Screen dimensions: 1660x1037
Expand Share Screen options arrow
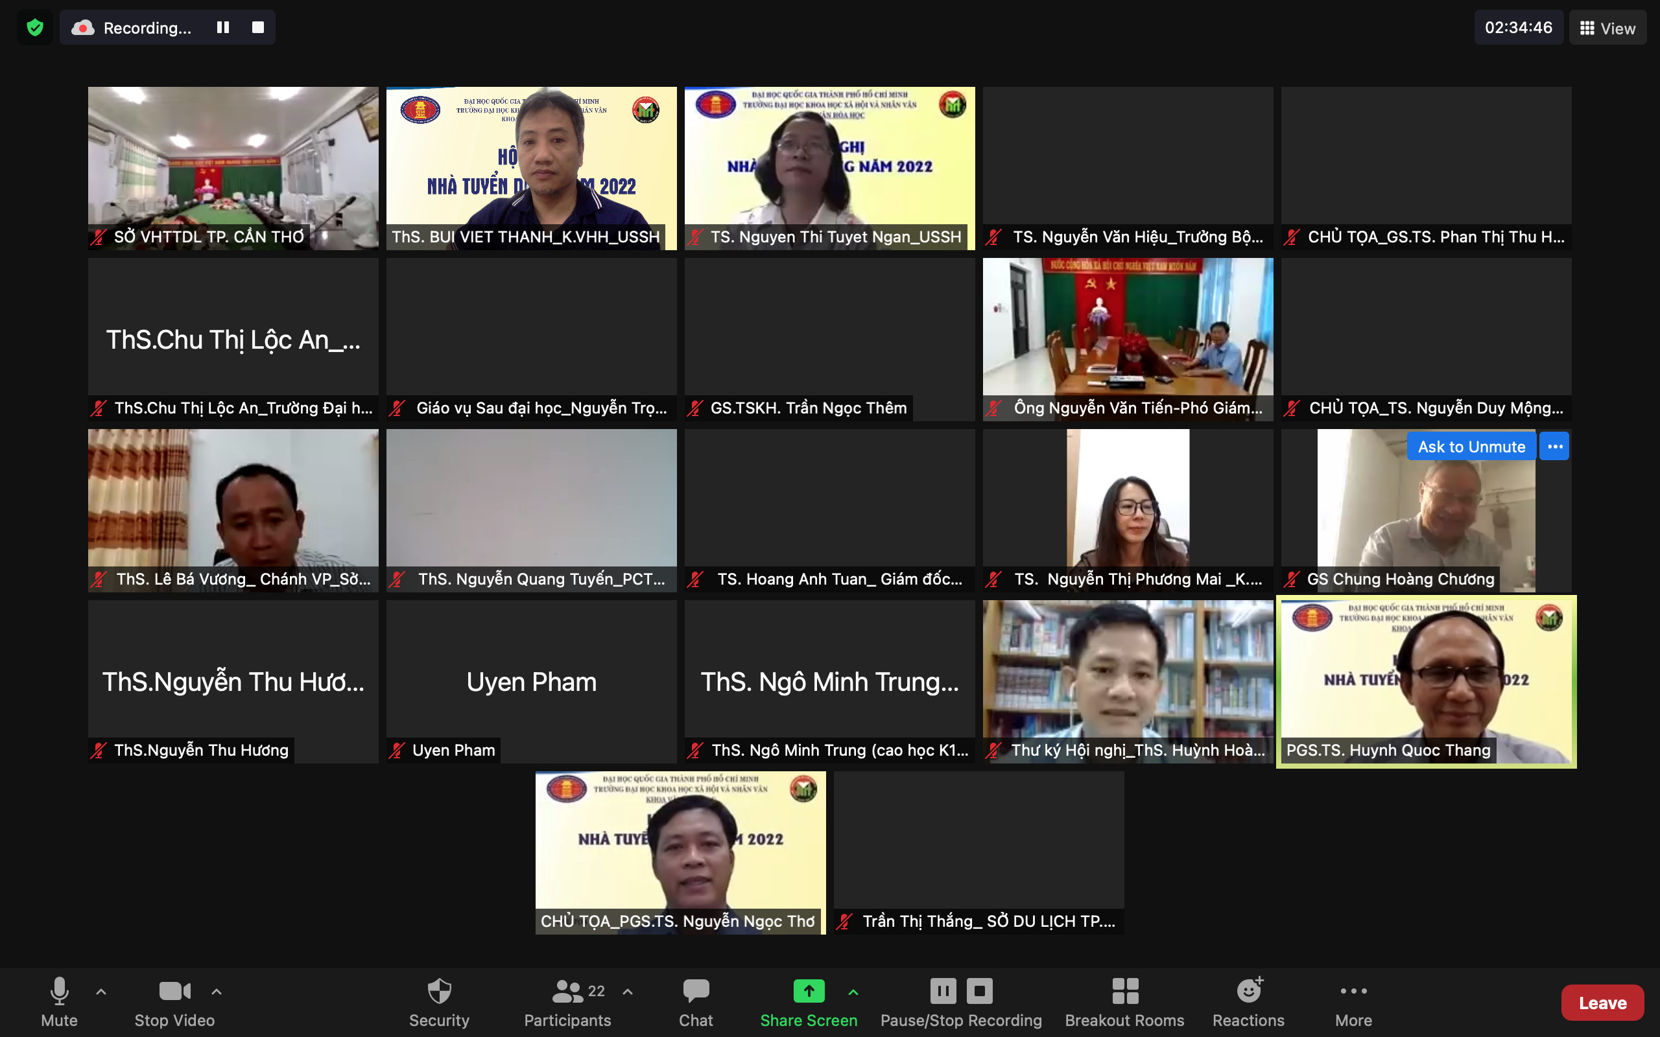853,992
